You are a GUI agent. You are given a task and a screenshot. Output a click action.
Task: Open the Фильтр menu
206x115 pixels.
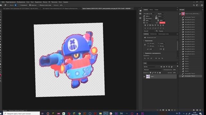(45, 2)
